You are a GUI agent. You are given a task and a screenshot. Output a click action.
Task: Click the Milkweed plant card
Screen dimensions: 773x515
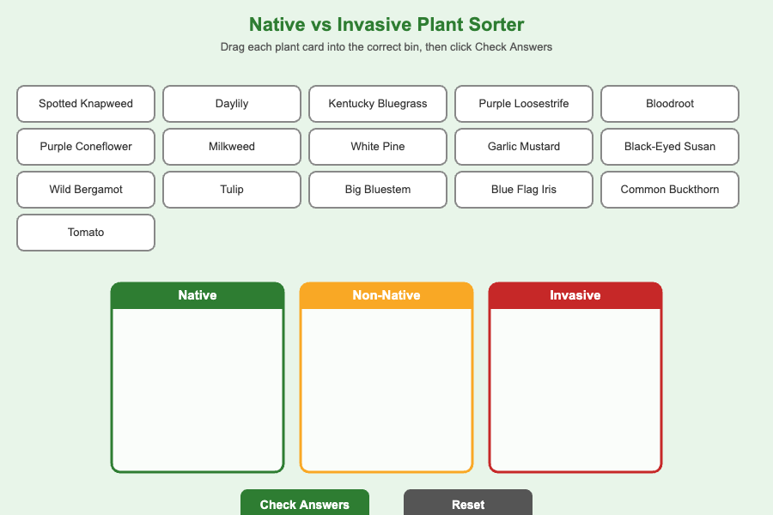click(x=232, y=147)
